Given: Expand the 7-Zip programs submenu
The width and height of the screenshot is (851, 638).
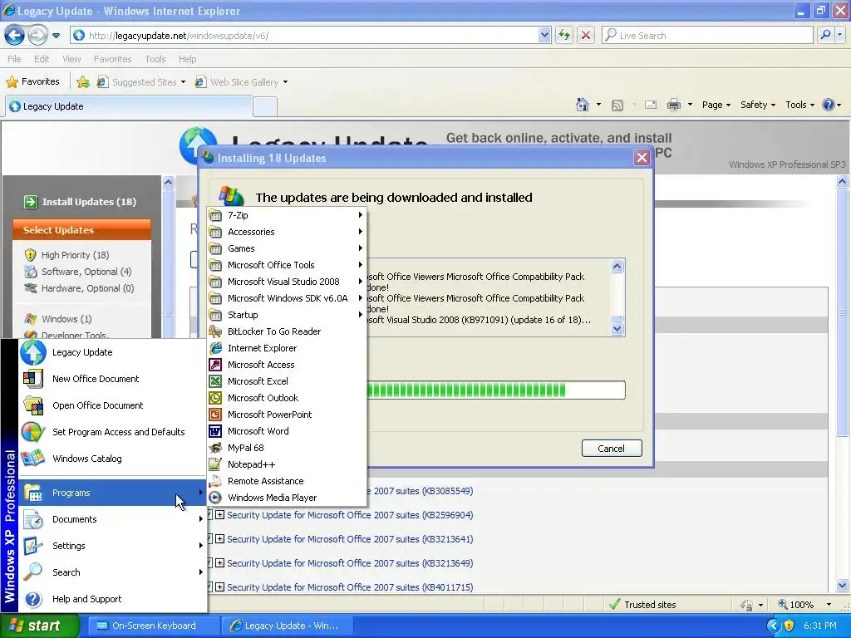Looking at the screenshot, I should (287, 215).
